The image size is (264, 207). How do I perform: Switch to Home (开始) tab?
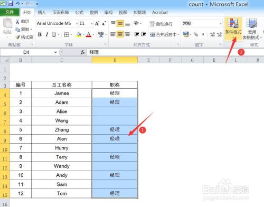point(27,12)
